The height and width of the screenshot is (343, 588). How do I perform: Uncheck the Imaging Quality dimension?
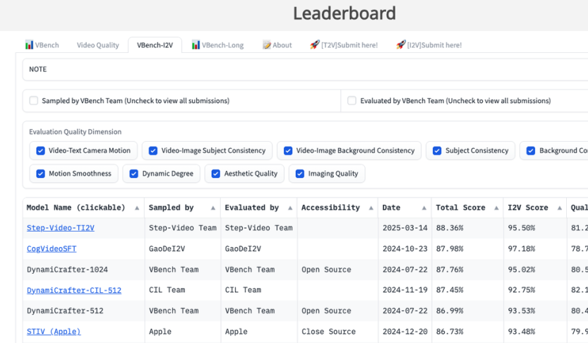pyautogui.click(x=299, y=174)
